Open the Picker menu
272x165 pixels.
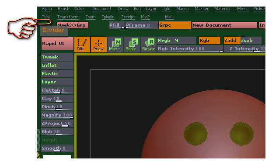coord(259,9)
